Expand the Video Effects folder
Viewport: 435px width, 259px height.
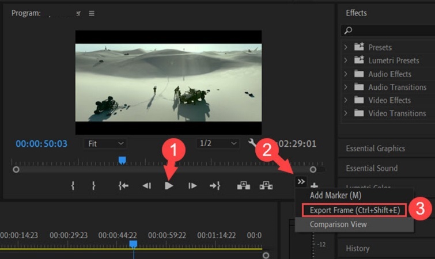tap(346, 100)
